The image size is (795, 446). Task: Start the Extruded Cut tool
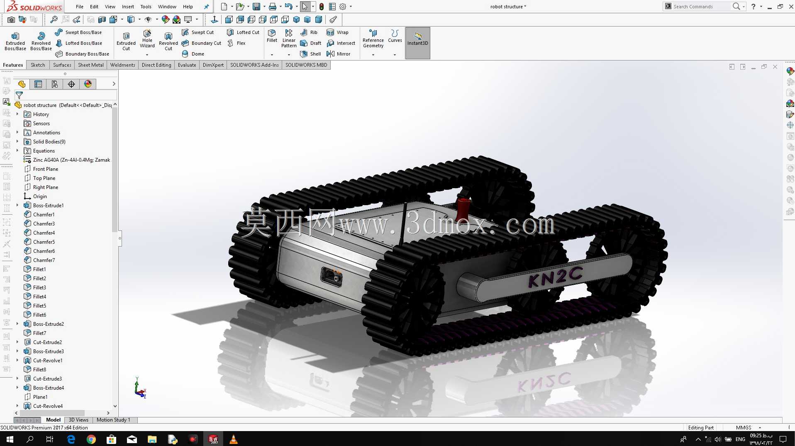point(126,41)
